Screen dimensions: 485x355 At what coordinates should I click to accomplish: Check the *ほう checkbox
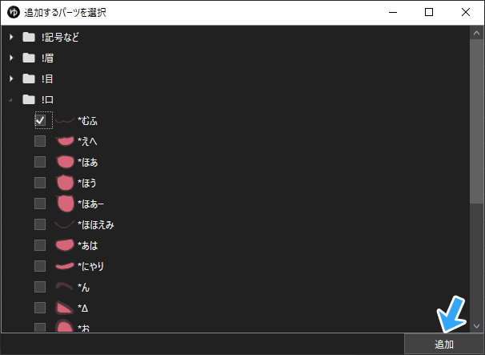pos(40,183)
